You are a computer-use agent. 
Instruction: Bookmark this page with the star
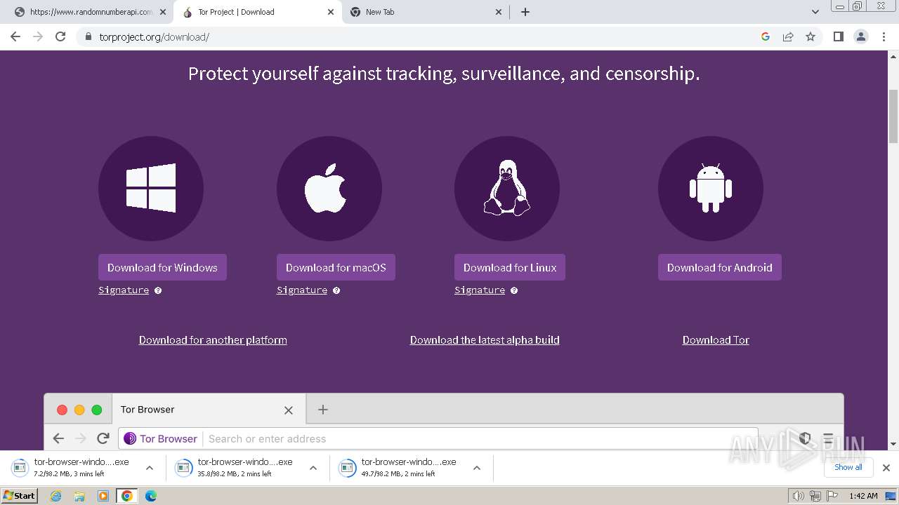tap(811, 36)
